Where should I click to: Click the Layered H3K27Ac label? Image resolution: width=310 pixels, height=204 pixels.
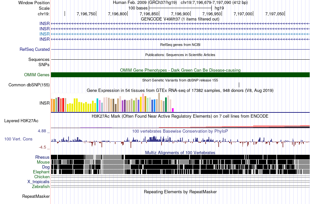click(x=21, y=121)
